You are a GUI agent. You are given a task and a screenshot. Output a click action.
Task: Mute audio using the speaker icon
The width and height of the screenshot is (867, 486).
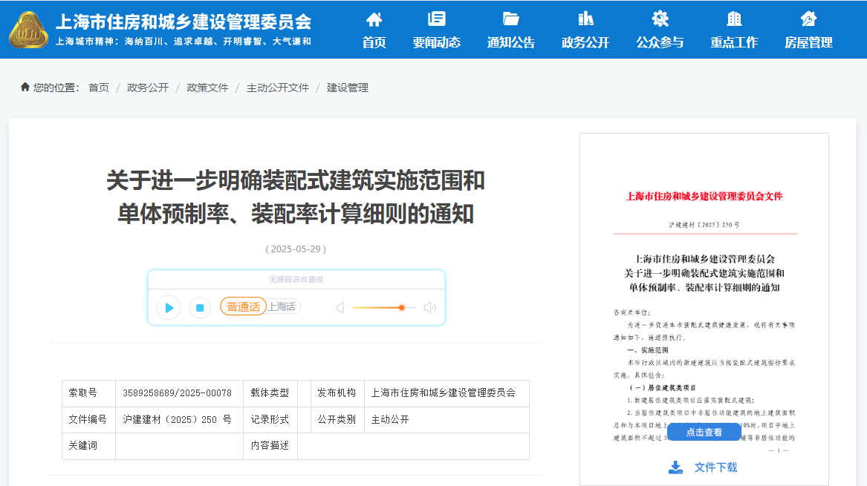click(x=339, y=306)
